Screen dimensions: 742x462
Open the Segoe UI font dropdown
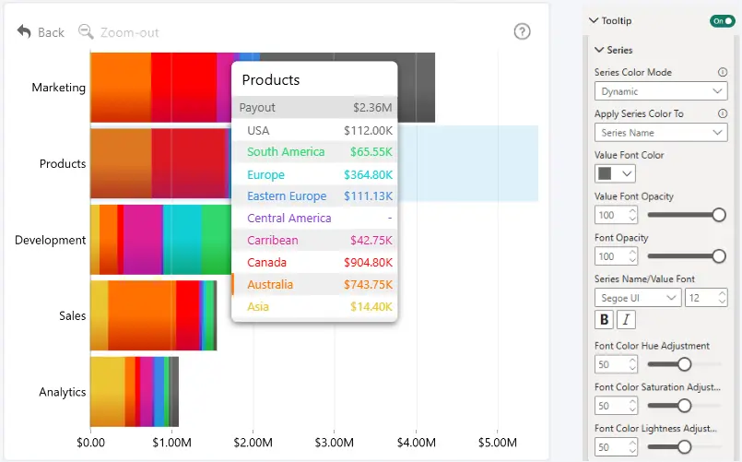(638, 298)
